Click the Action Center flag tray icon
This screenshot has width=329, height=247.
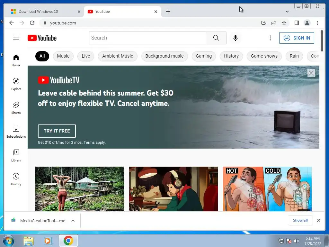(289, 241)
